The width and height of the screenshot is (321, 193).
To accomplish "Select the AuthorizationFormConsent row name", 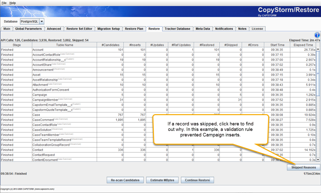I will [x=51, y=90].
